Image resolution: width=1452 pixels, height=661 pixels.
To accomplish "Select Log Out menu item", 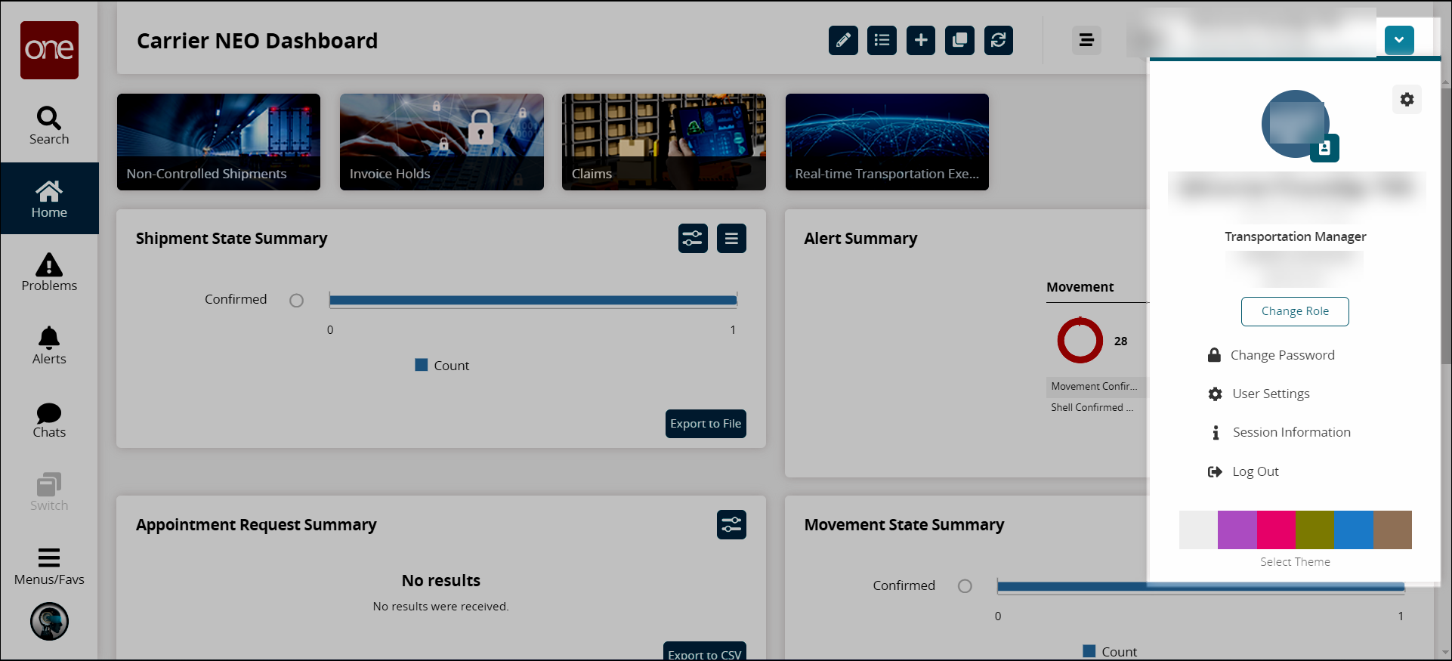I will click(1243, 471).
